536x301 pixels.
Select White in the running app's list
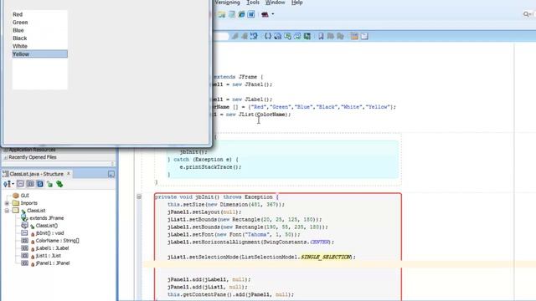click(x=39, y=46)
